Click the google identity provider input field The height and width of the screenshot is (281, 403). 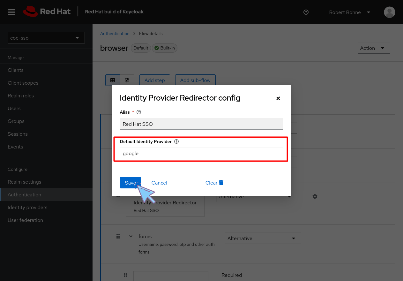tap(201, 153)
